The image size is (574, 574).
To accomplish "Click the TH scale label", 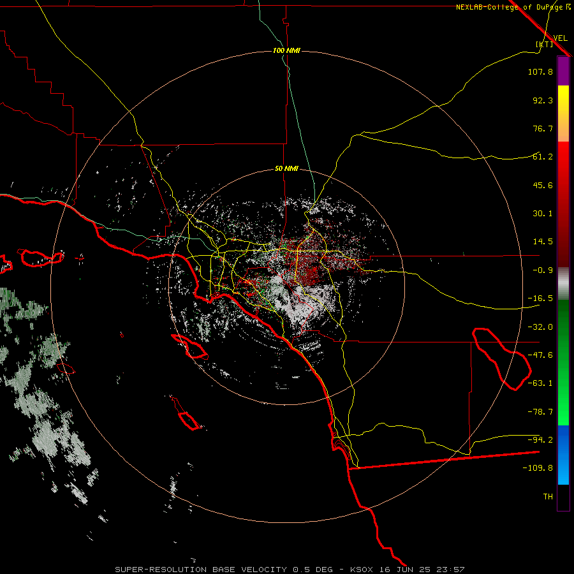I will [548, 497].
